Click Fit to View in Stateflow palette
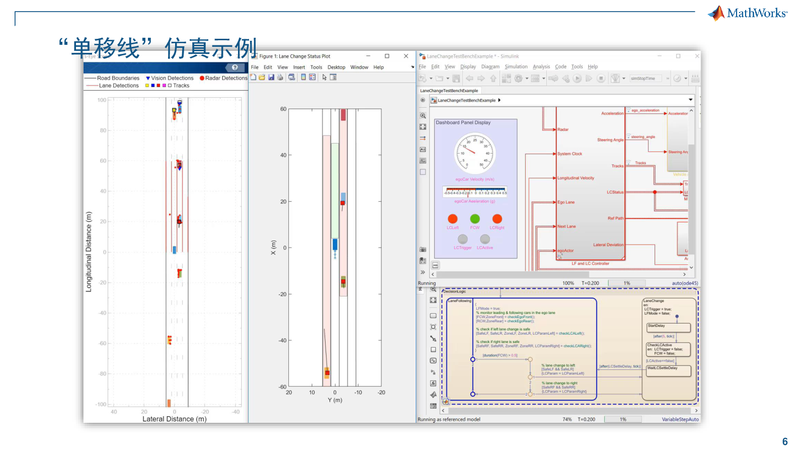 433,300
